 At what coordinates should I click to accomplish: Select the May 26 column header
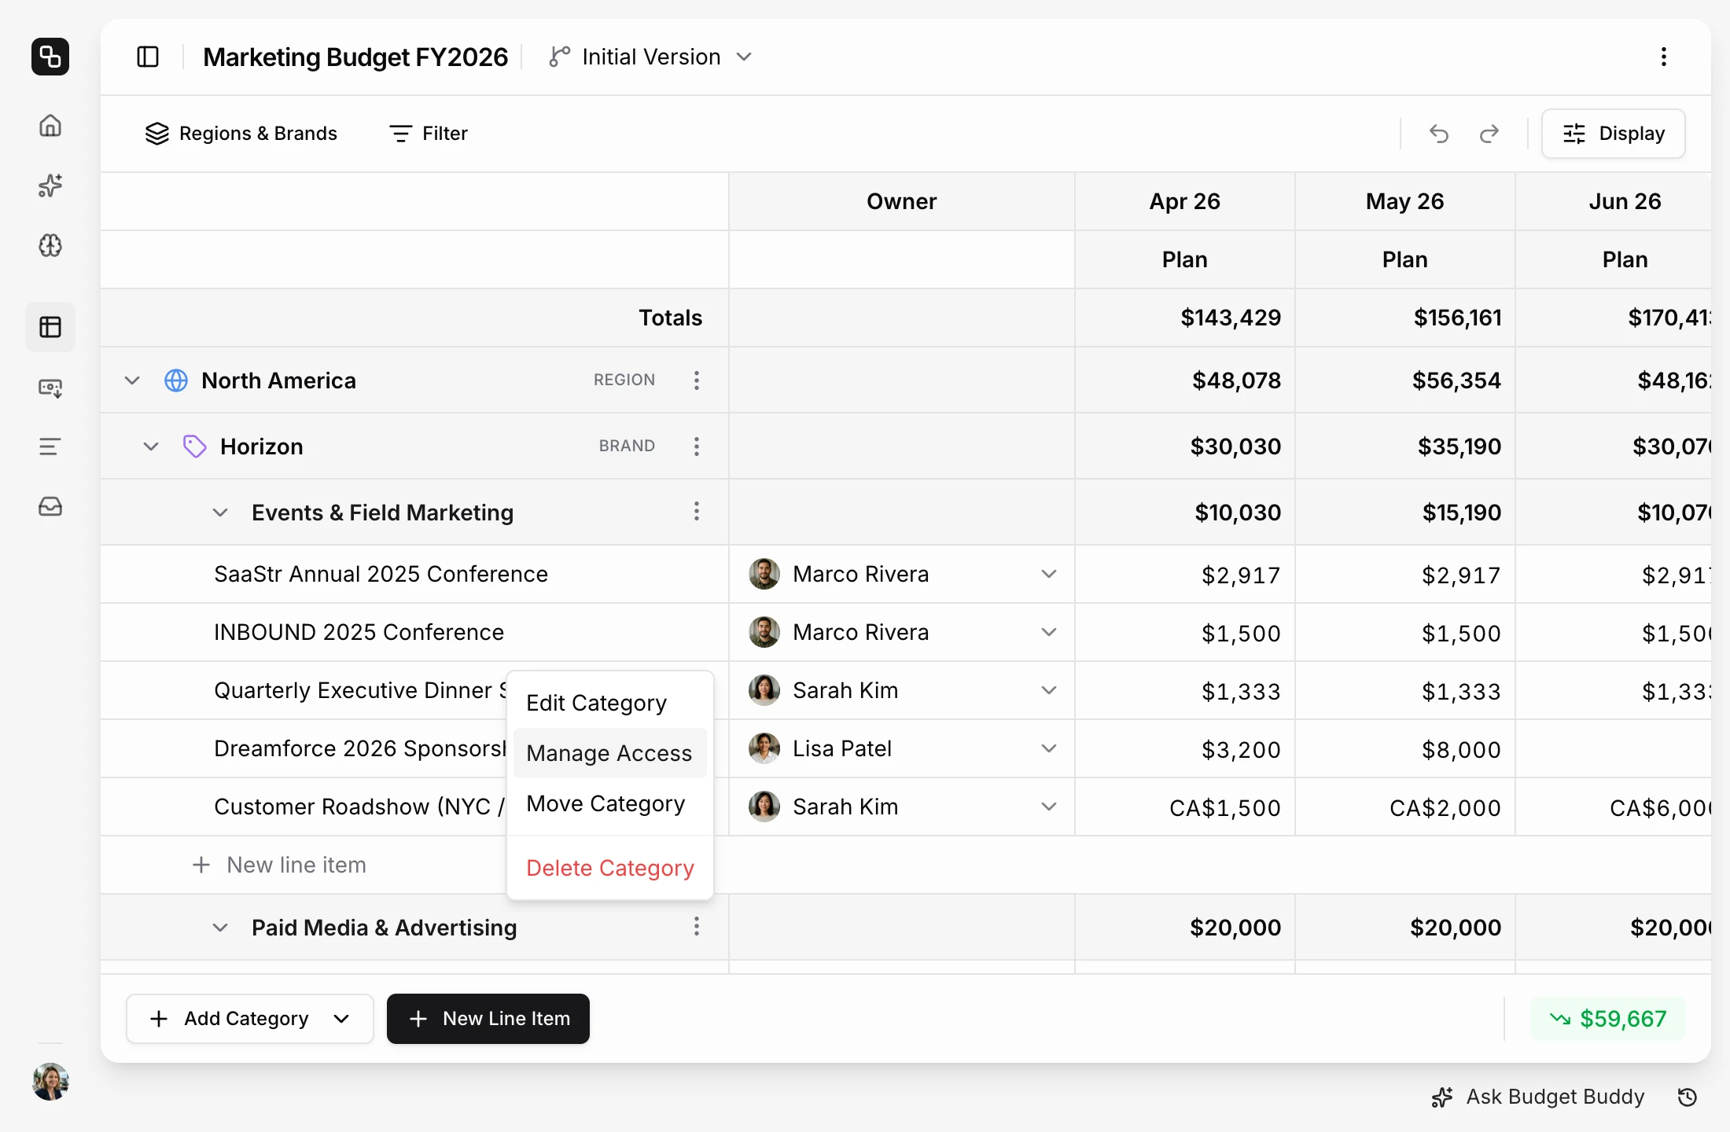coord(1405,201)
